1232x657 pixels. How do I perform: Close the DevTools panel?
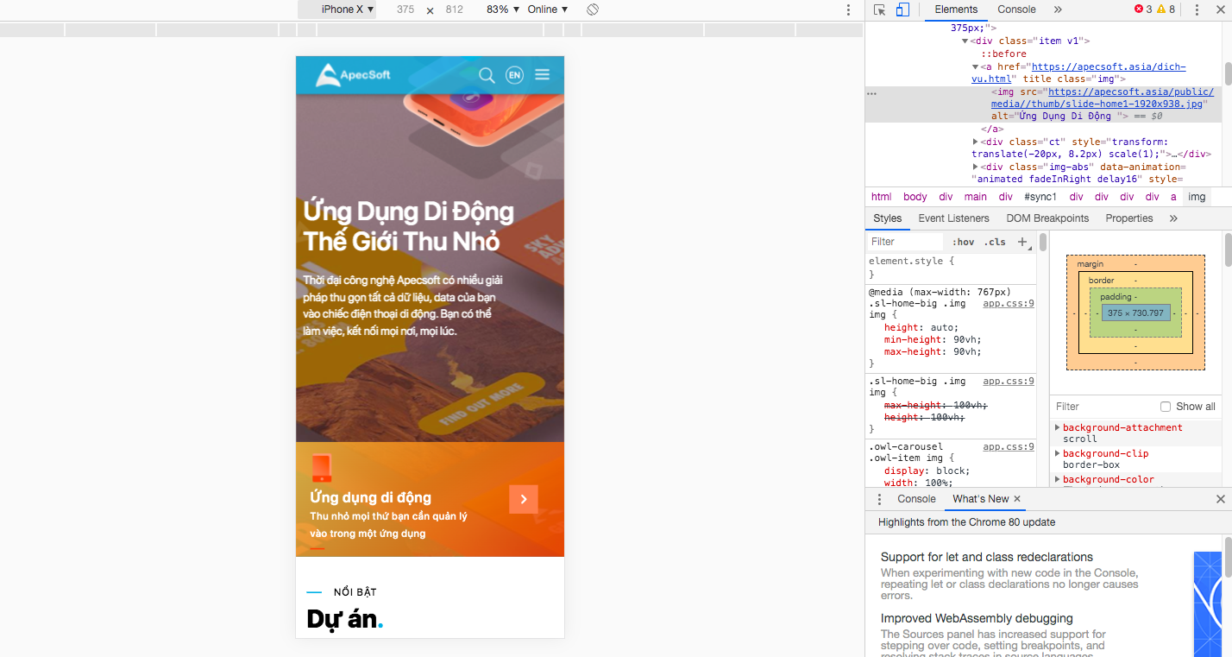[1220, 9]
